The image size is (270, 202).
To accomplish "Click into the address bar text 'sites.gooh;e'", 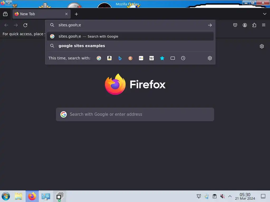I will pos(70,25).
